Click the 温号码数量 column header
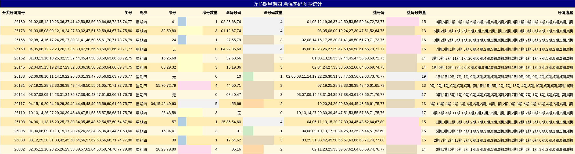This screenshot has height=154, width=575. click(x=273, y=13)
